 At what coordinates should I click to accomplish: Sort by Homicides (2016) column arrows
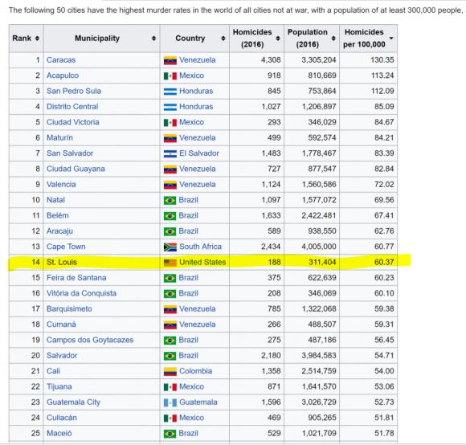[278, 39]
